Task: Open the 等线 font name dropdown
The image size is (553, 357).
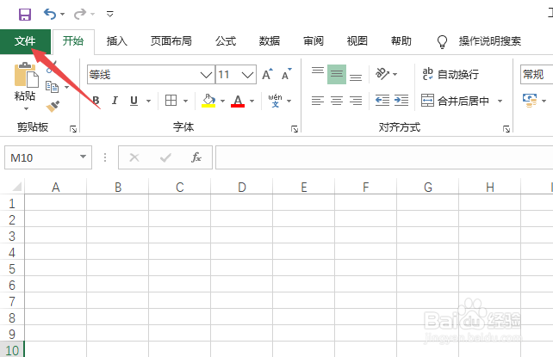Action: click(206, 75)
